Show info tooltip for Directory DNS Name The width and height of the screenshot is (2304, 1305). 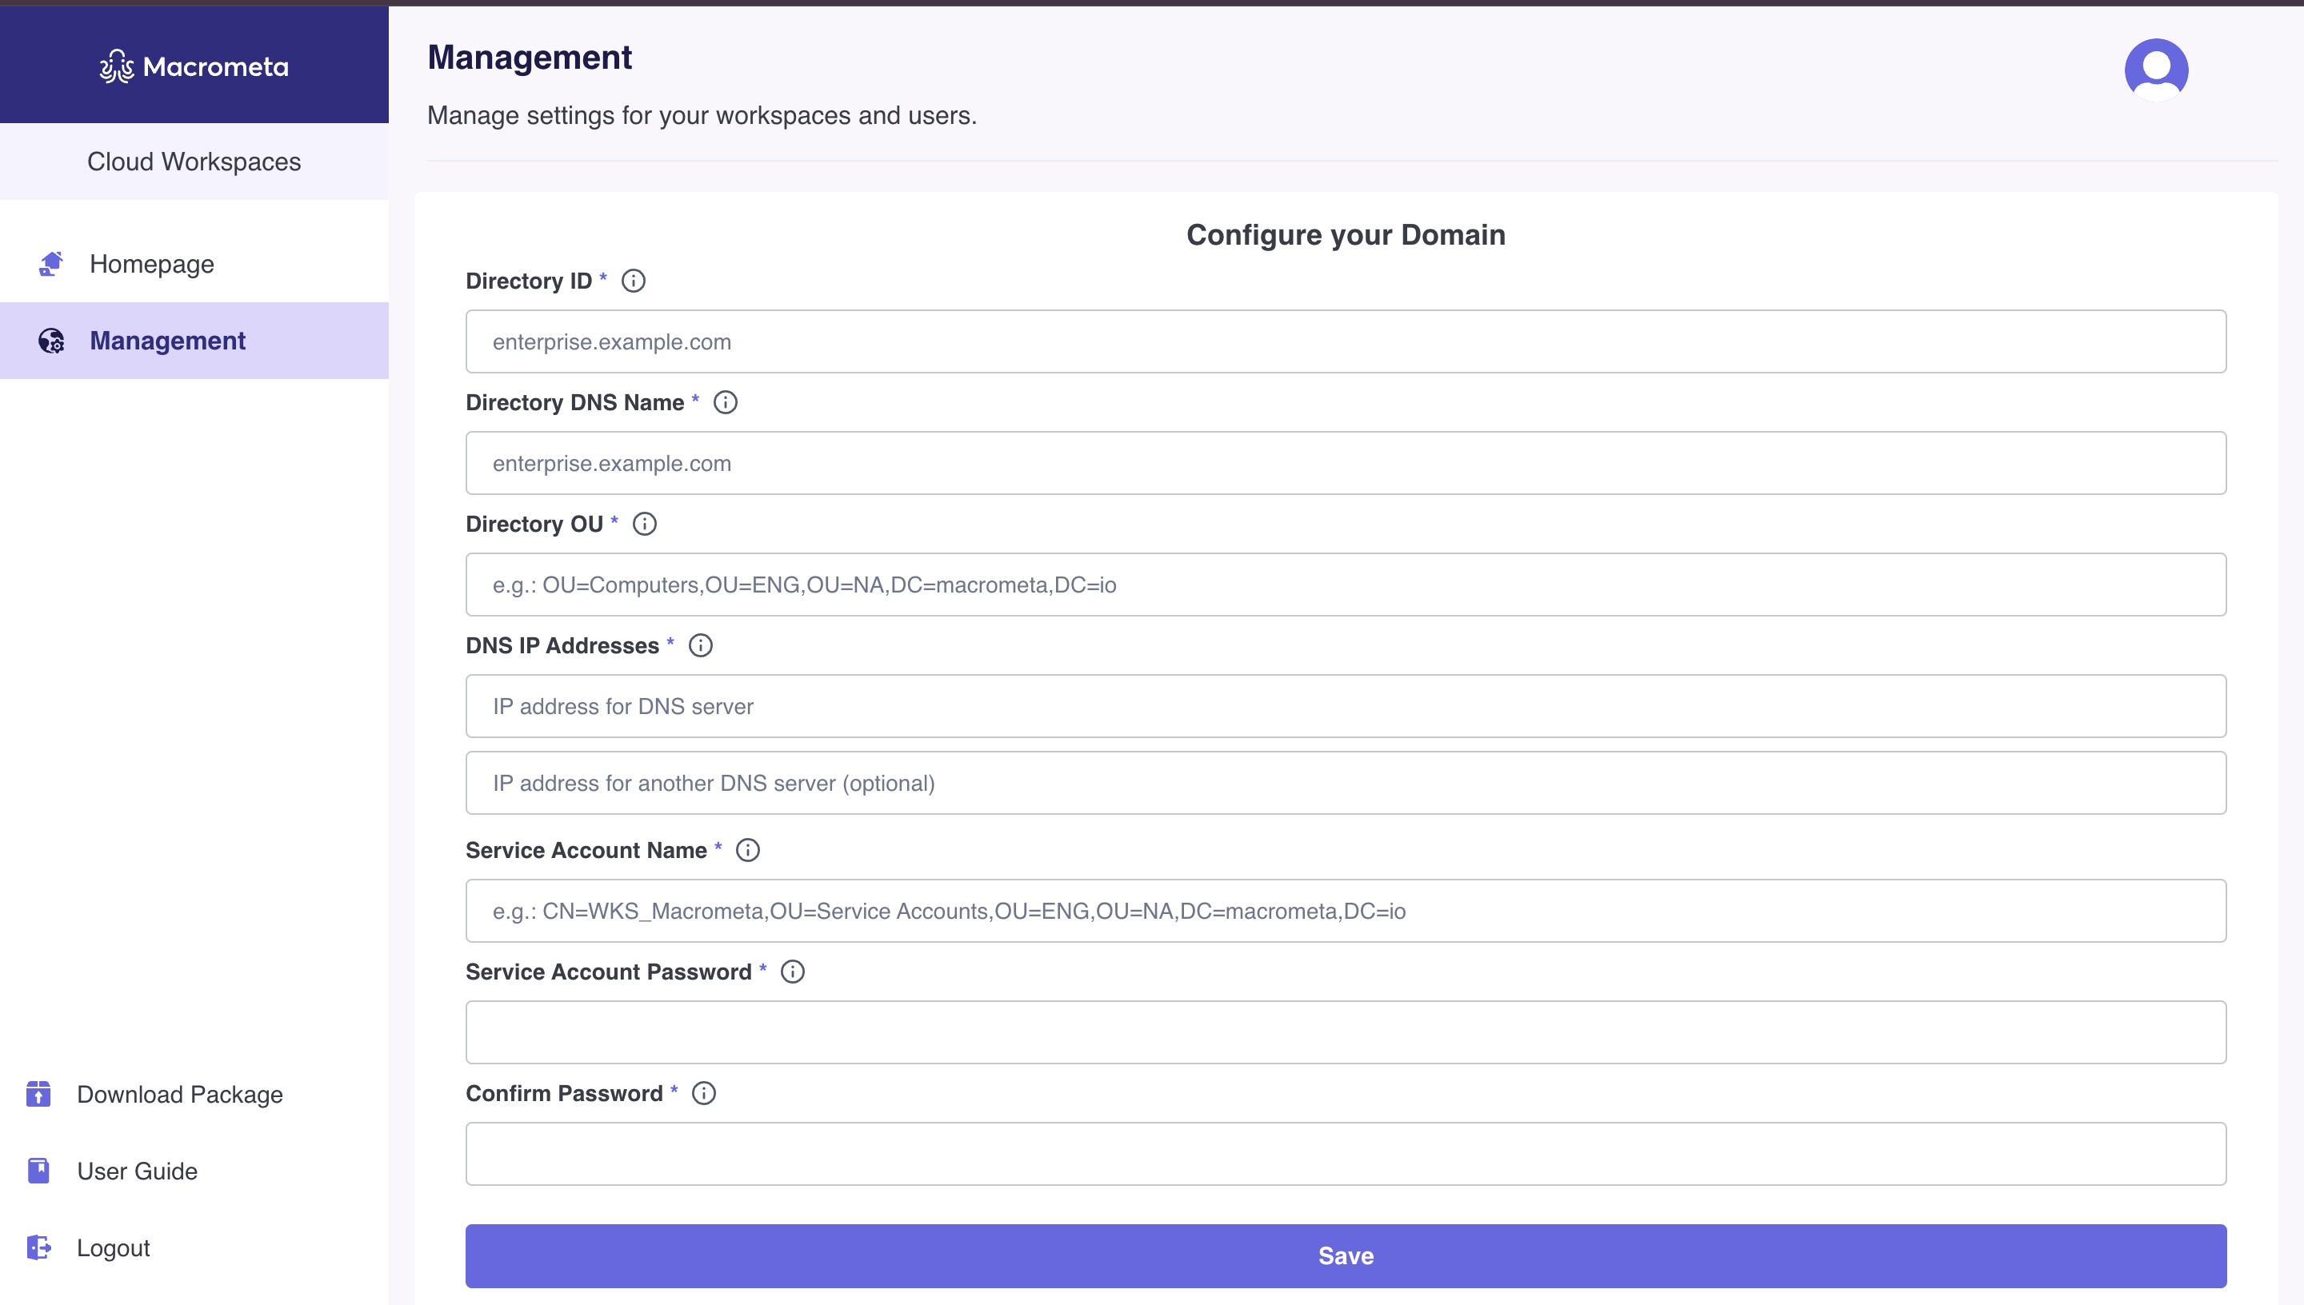point(726,402)
